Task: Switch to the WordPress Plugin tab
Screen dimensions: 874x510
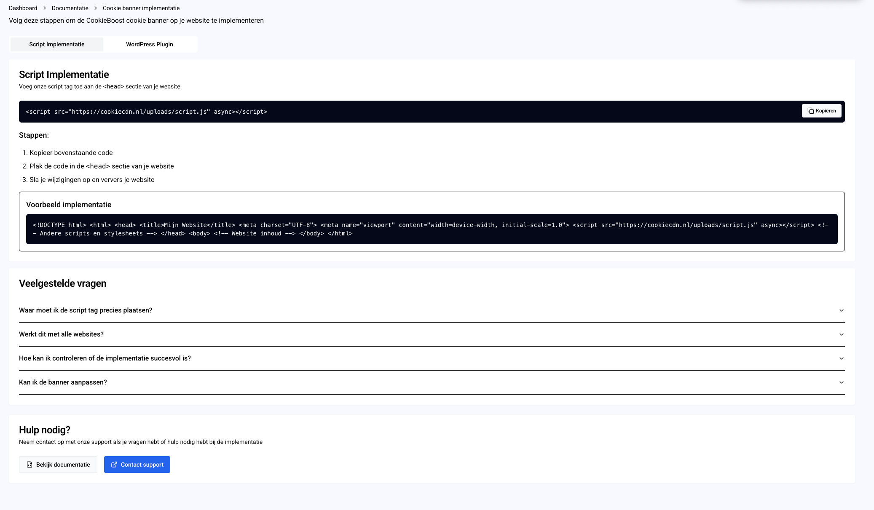Action: (150, 44)
